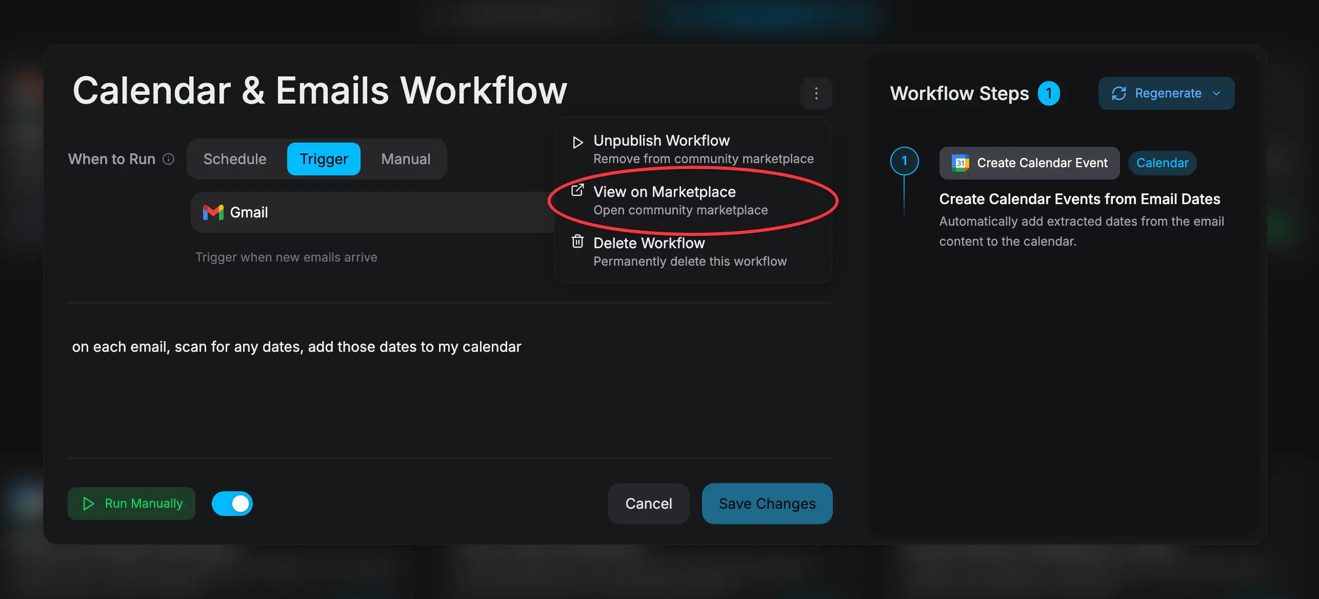This screenshot has height=599, width=1319.
Task: Click the info icon next to When to Run
Action: (x=168, y=159)
